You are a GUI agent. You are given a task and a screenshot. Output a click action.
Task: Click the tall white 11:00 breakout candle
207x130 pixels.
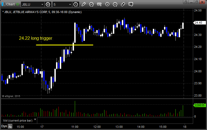coord(75,33)
